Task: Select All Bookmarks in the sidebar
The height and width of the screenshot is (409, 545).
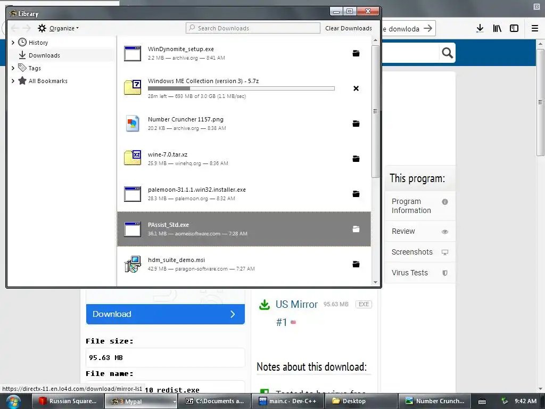Action: (x=48, y=81)
